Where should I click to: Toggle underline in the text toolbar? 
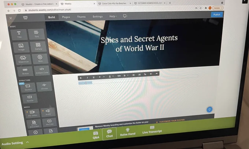tap(93, 77)
